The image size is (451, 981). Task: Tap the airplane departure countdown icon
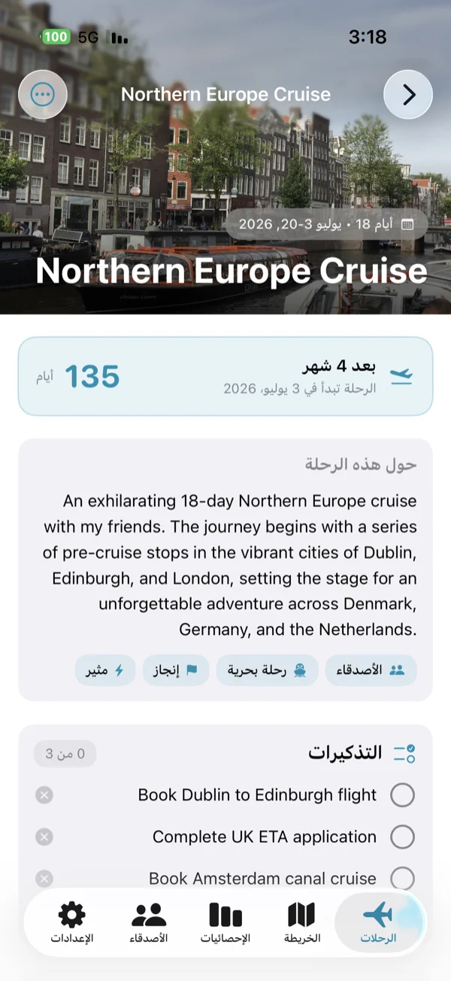(402, 376)
